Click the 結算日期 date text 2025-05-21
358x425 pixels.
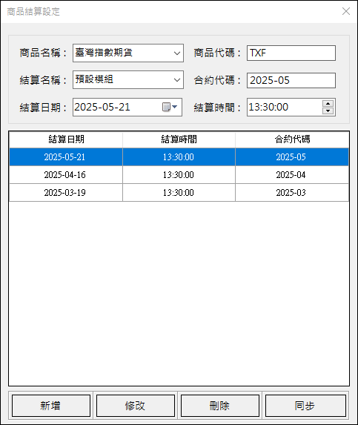pyautogui.click(x=102, y=107)
